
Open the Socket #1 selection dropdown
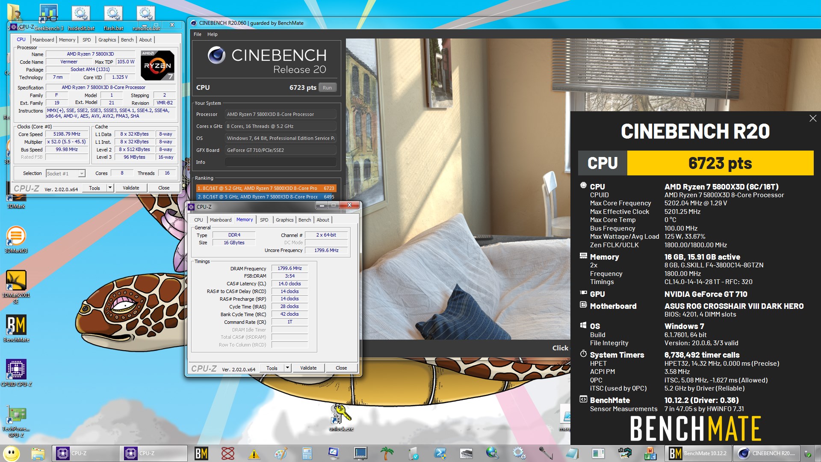(66, 173)
